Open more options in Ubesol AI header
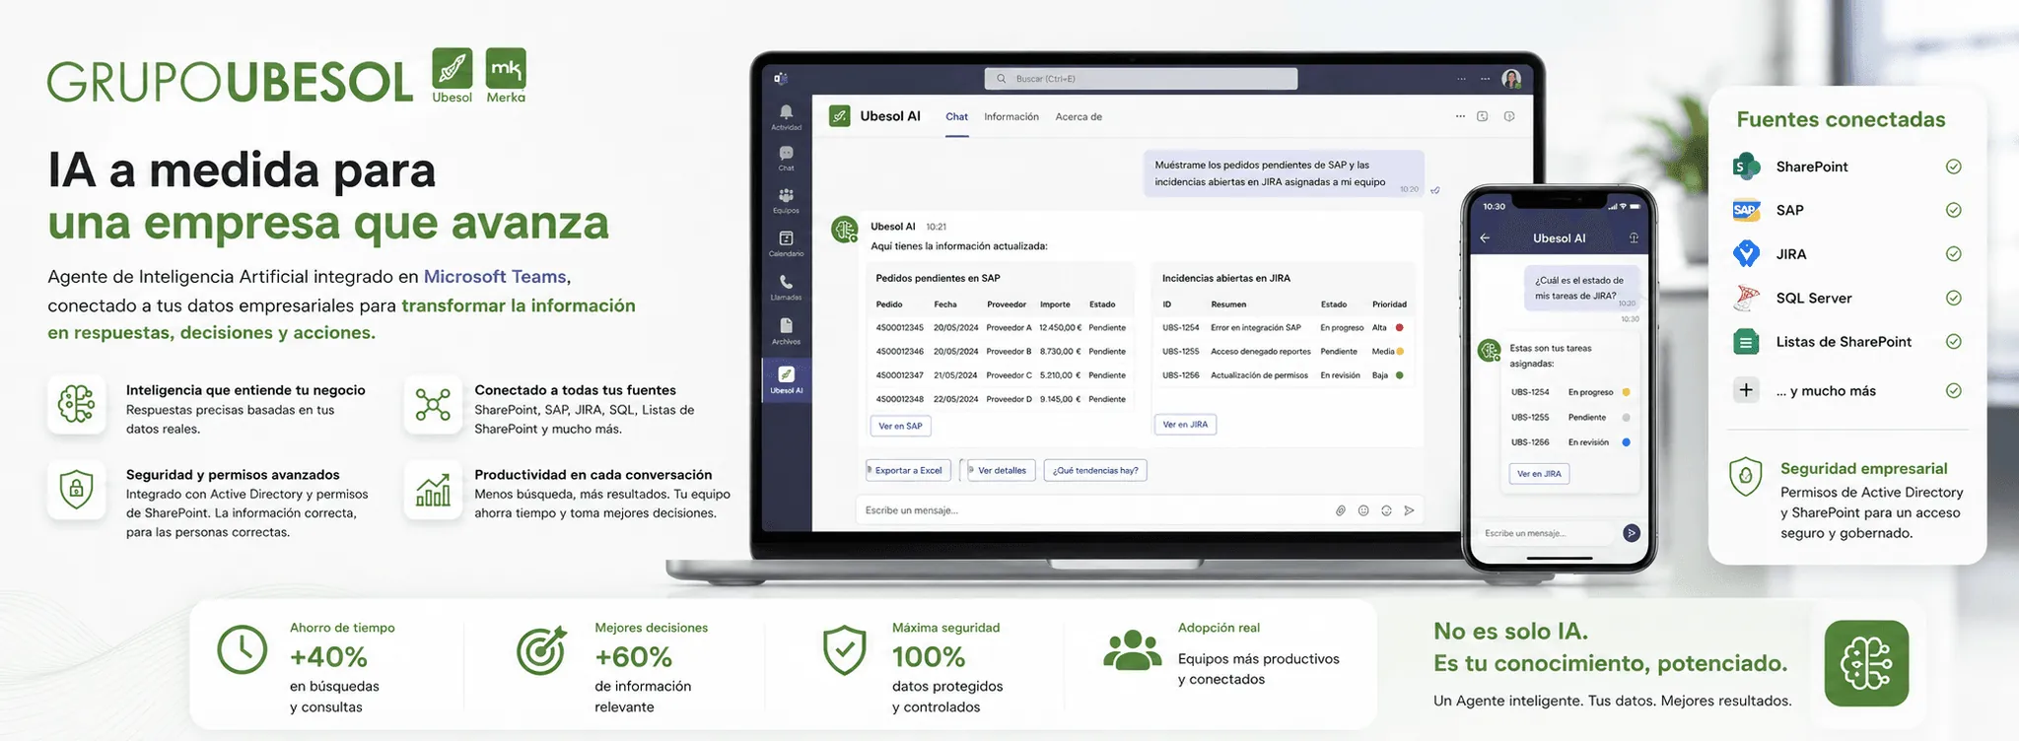Image resolution: width=2019 pixels, height=741 pixels. click(1460, 116)
